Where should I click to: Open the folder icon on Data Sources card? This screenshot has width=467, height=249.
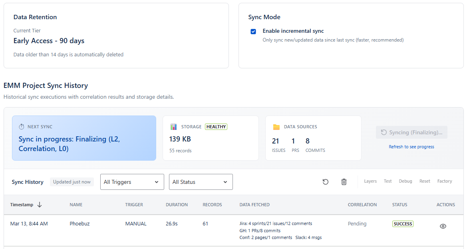276,126
